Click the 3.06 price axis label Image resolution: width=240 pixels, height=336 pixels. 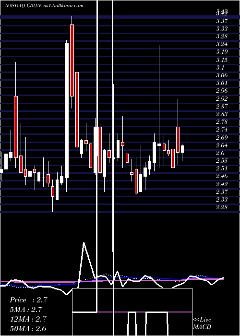222,75
